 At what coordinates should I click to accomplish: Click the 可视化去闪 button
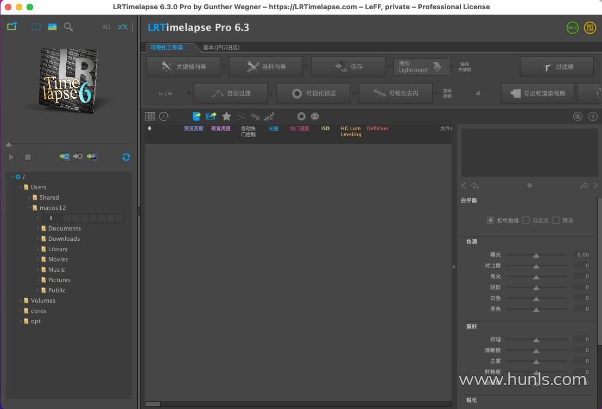point(396,93)
